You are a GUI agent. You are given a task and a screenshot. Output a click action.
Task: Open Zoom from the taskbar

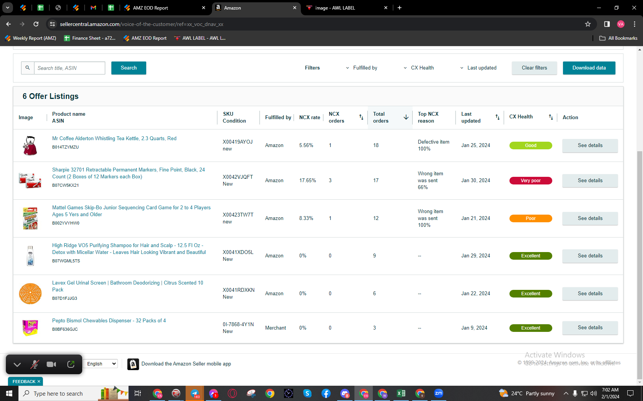(439, 393)
